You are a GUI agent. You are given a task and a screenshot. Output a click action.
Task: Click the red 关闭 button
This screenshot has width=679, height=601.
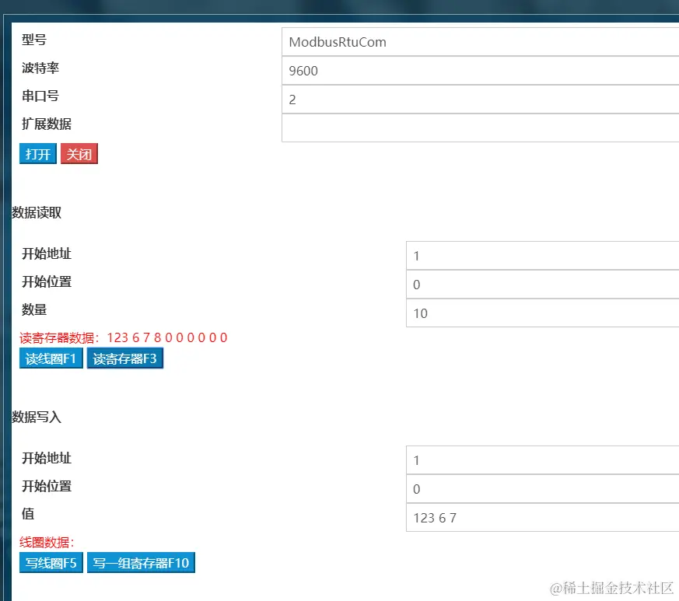coord(79,154)
